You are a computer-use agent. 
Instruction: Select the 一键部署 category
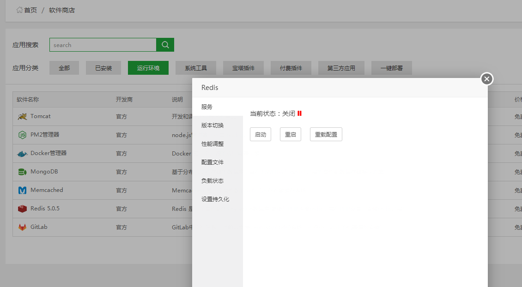point(392,68)
